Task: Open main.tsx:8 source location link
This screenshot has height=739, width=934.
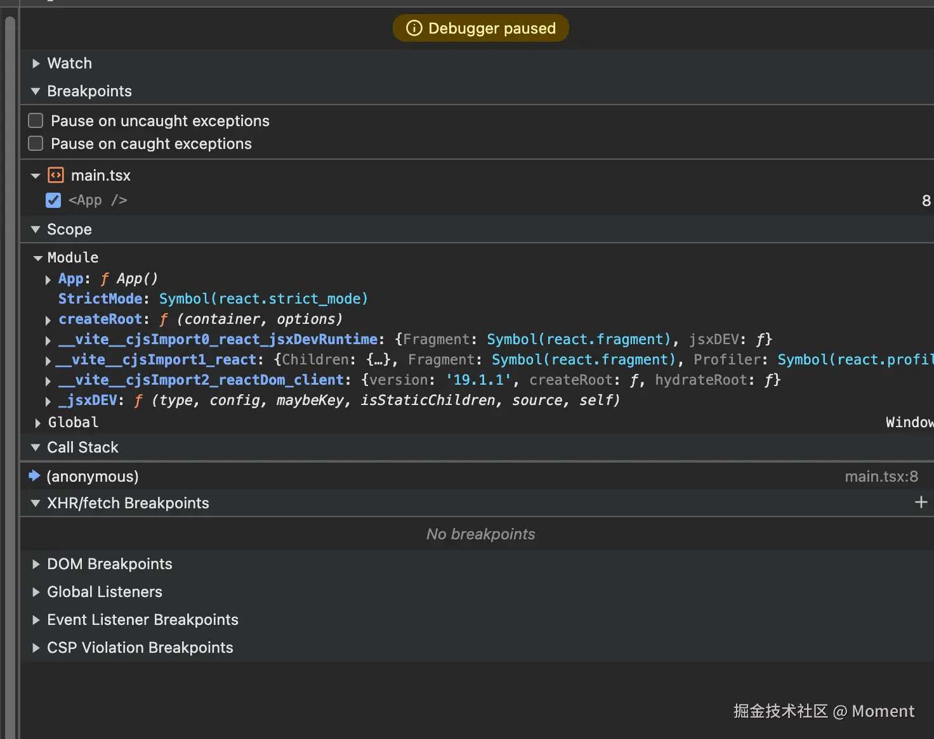Action: point(881,477)
